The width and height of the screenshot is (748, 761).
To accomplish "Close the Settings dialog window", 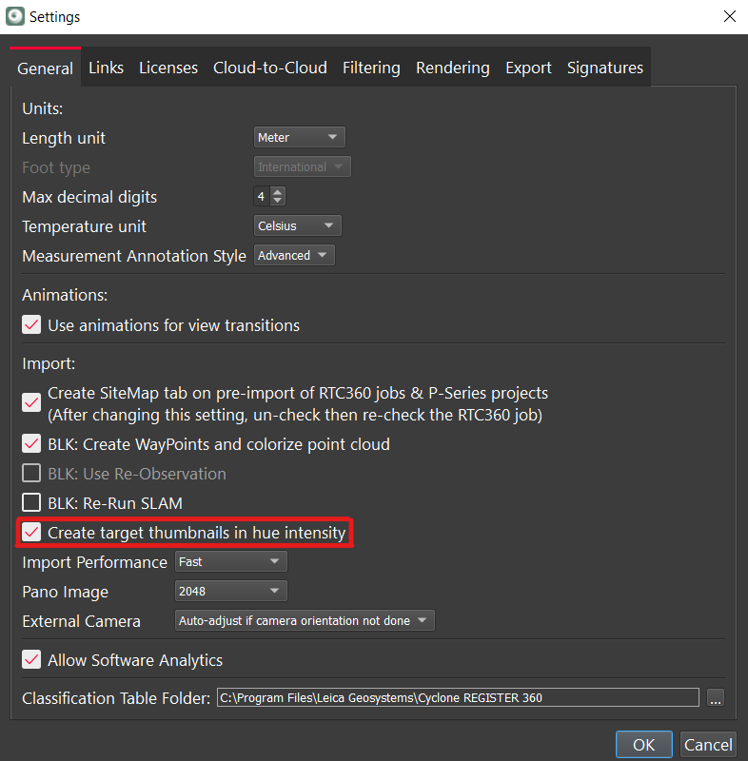I will (729, 16).
